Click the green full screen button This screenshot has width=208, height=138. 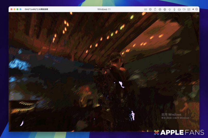[18, 9]
